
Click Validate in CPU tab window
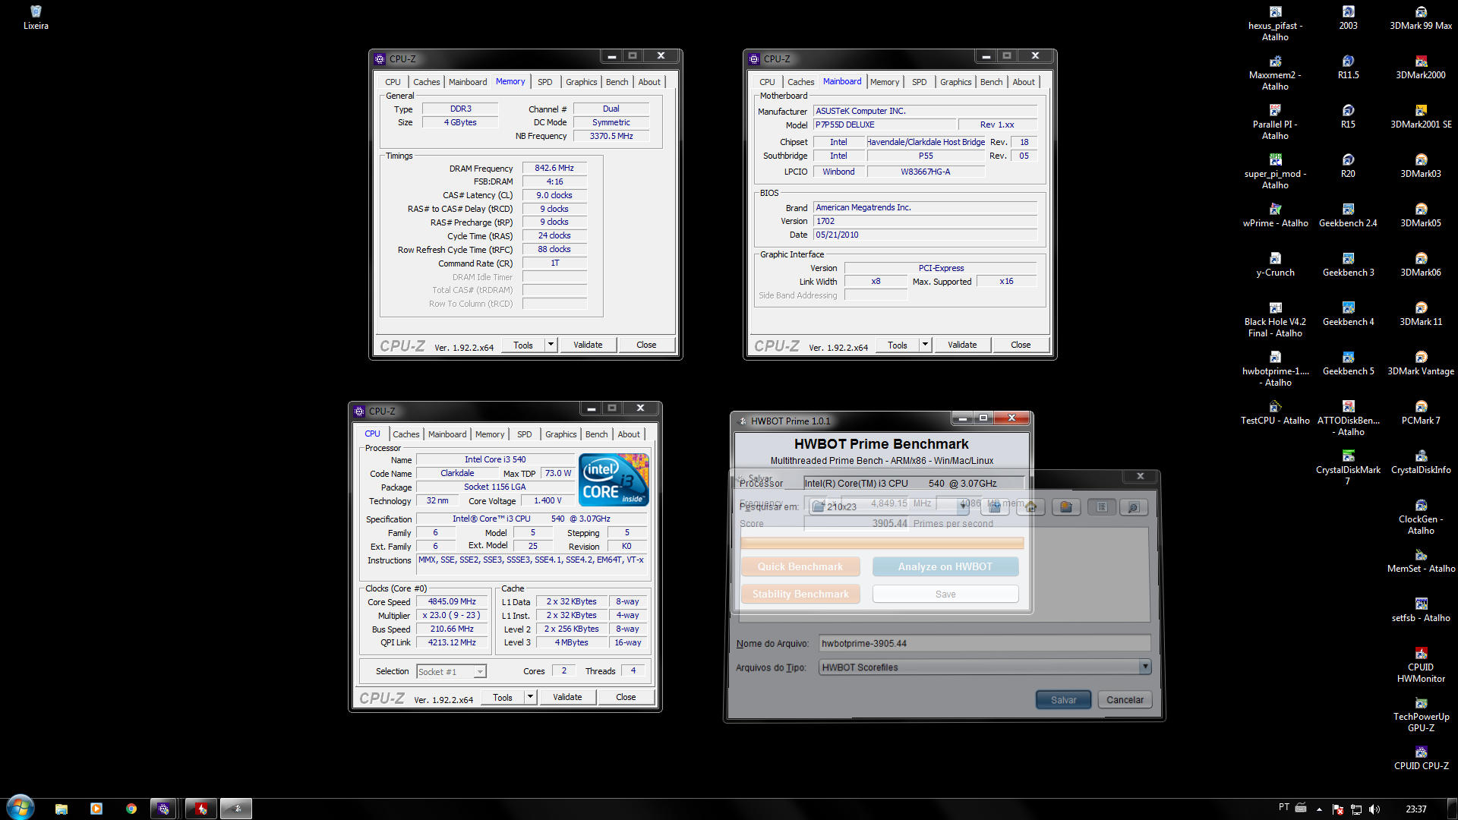567,697
